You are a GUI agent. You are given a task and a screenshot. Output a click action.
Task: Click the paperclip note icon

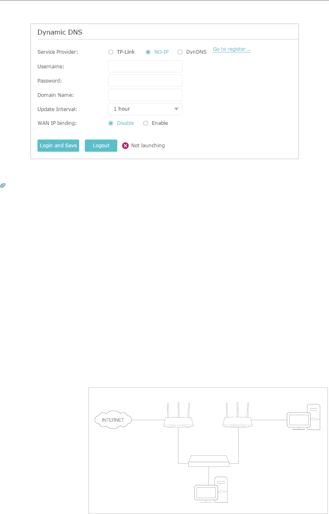pyautogui.click(x=3, y=186)
